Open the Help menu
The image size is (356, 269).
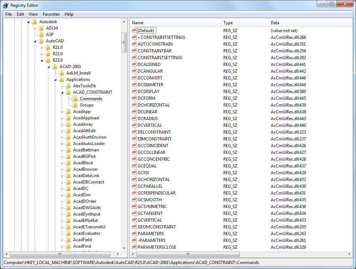pos(69,14)
